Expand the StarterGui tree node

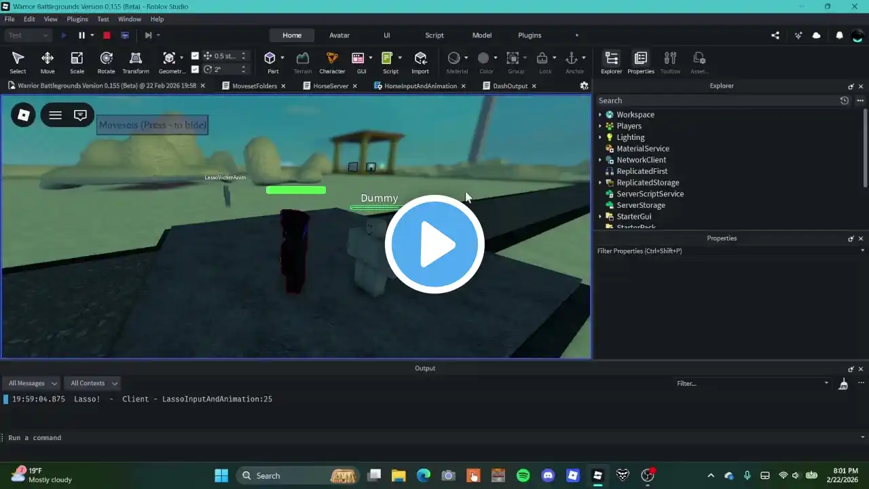[600, 217]
